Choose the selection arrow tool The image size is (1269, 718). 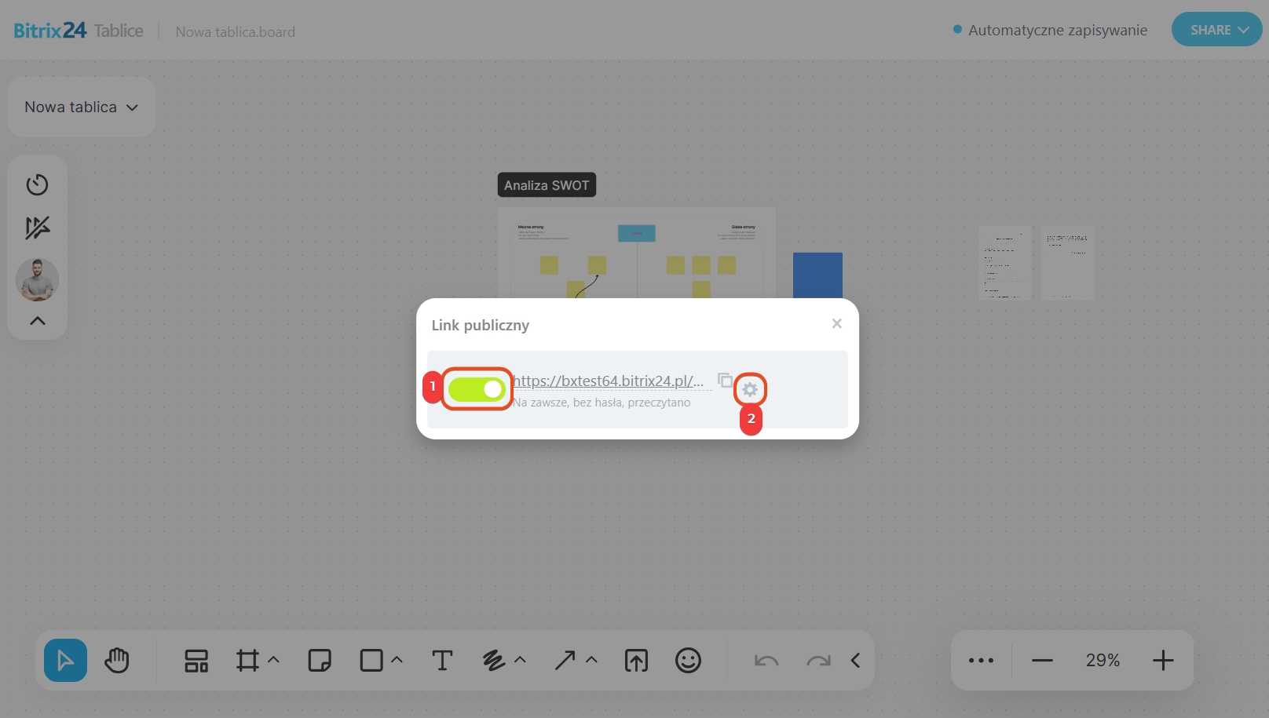coord(65,661)
